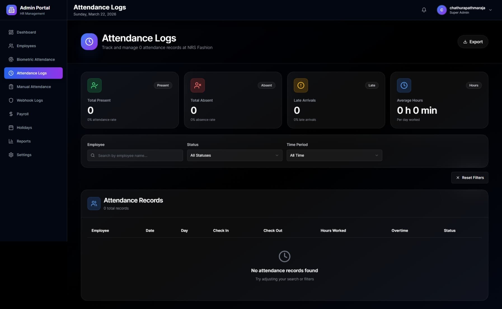Click the clock icon above Attendance Logs heading
Image resolution: width=502 pixels, height=309 pixels.
(x=89, y=41)
